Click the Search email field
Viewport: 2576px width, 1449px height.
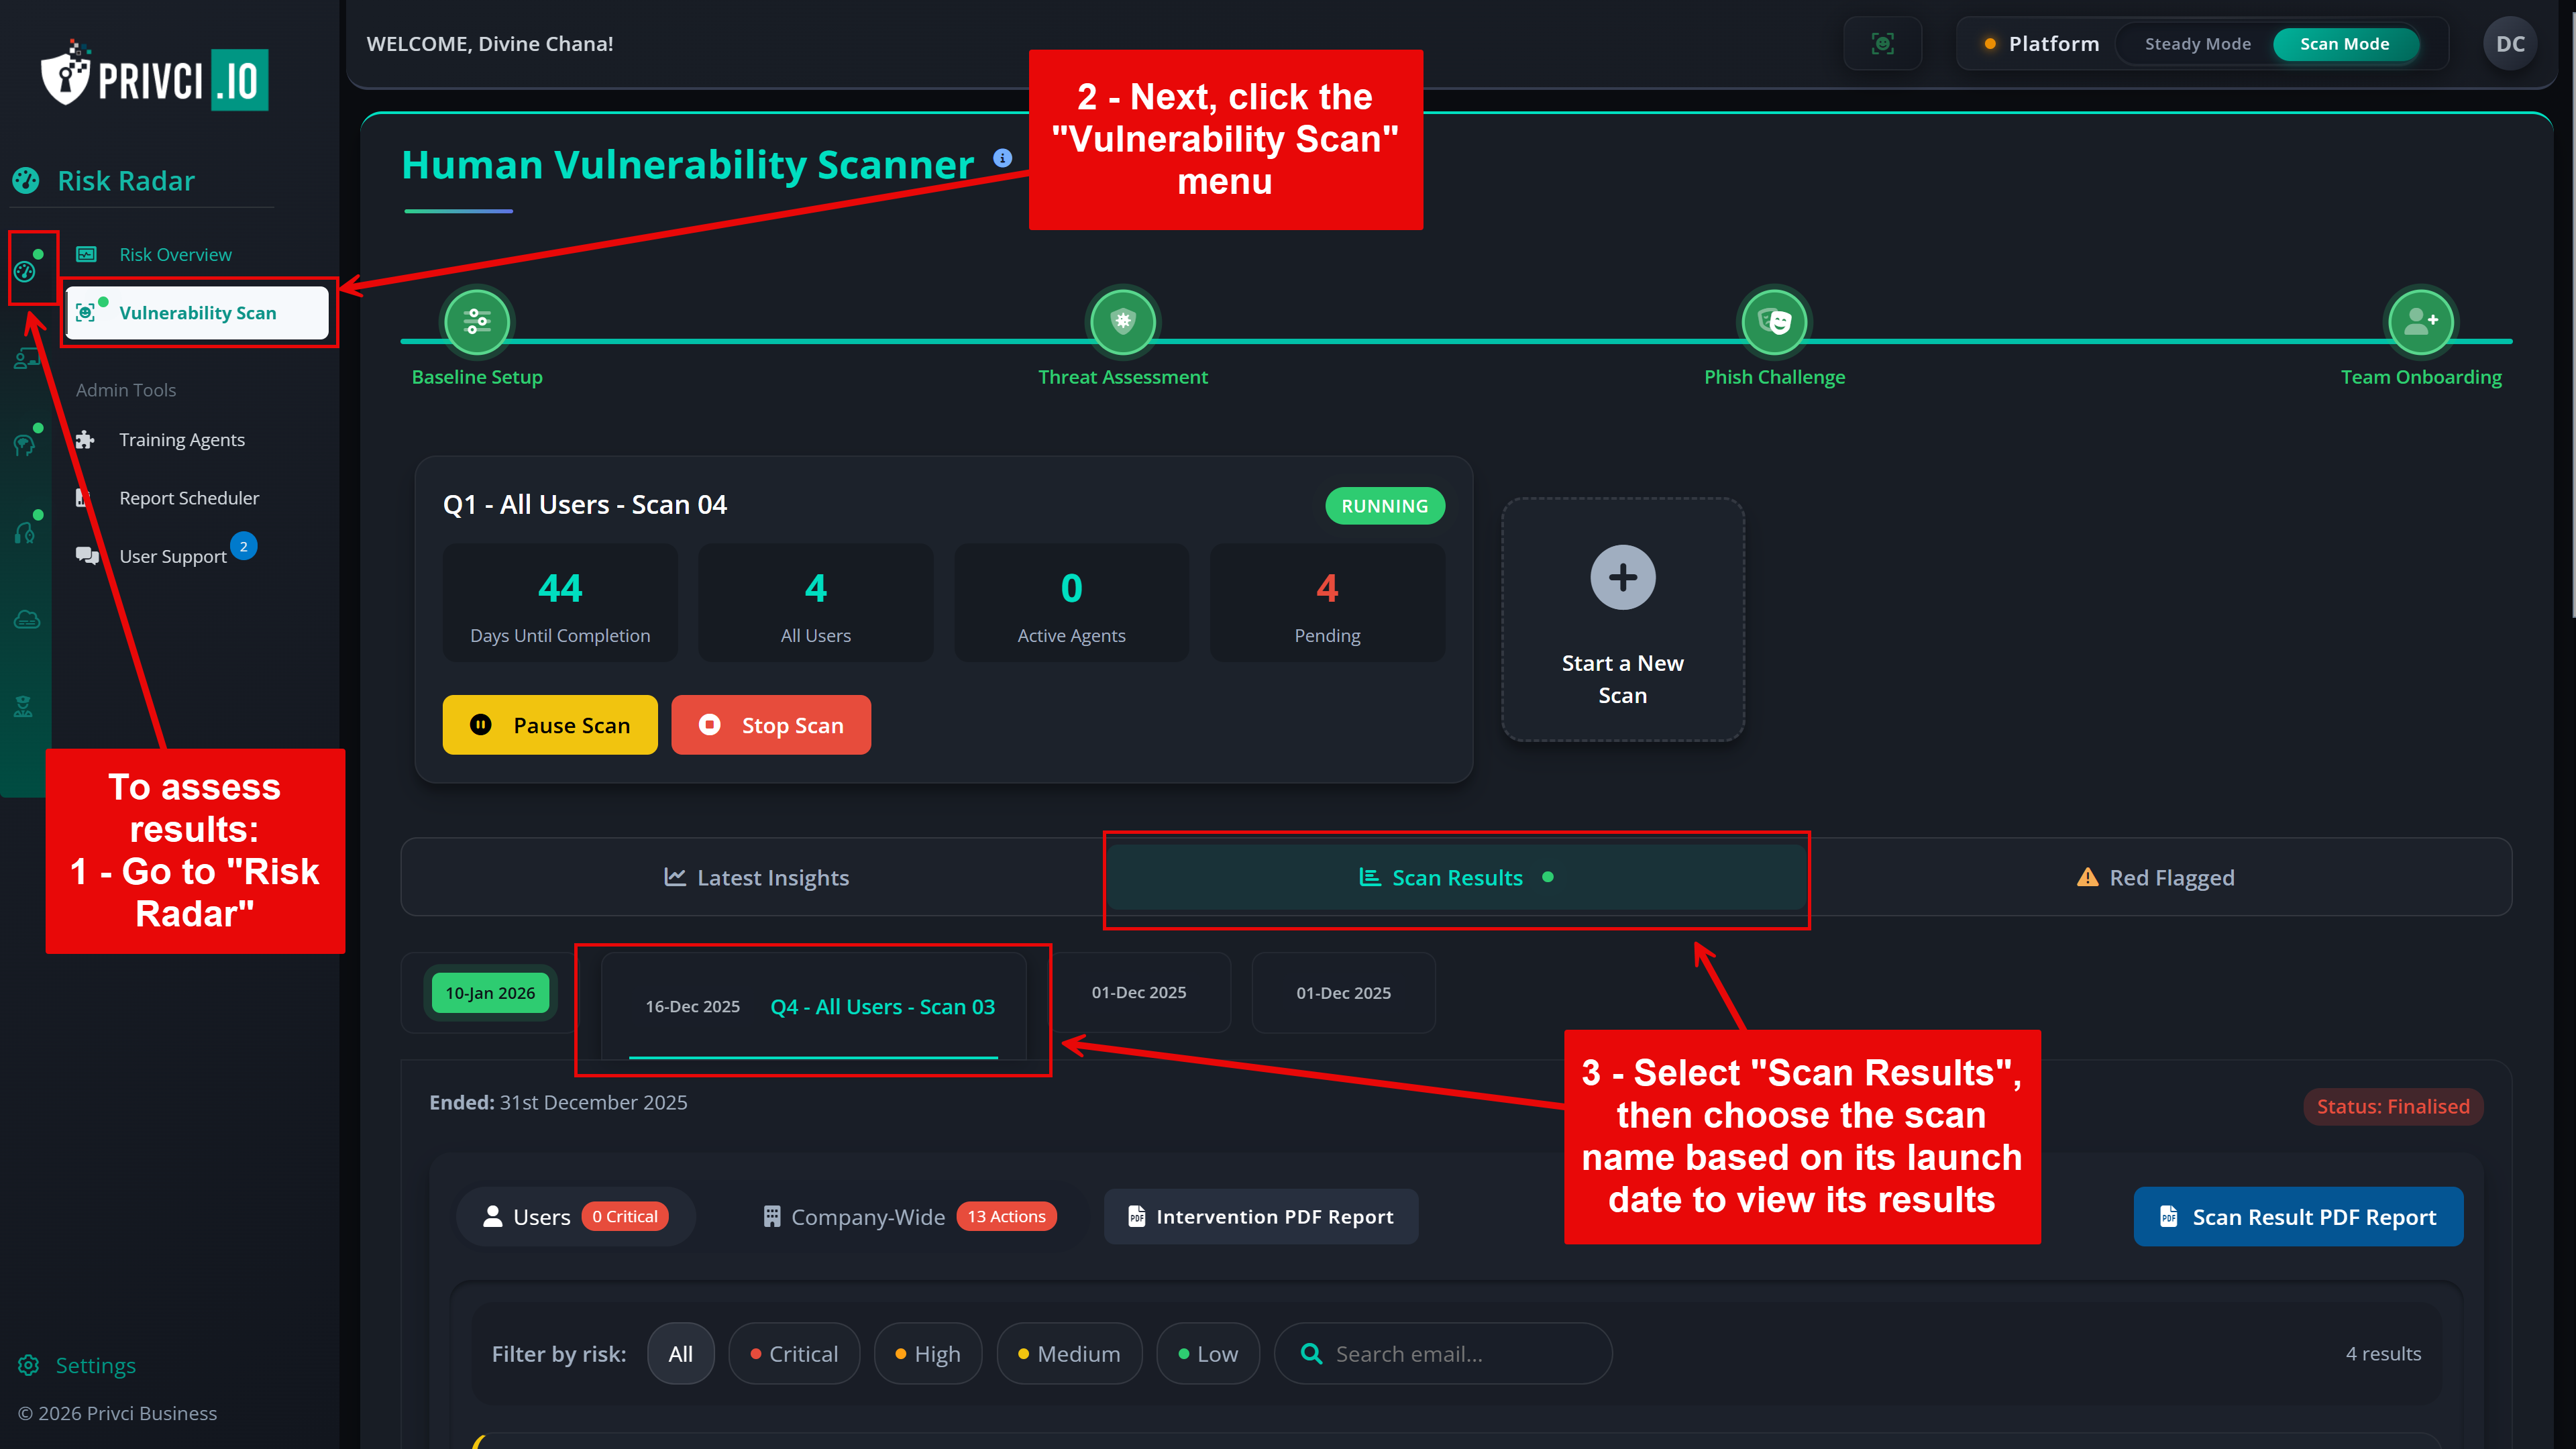tap(1442, 1353)
